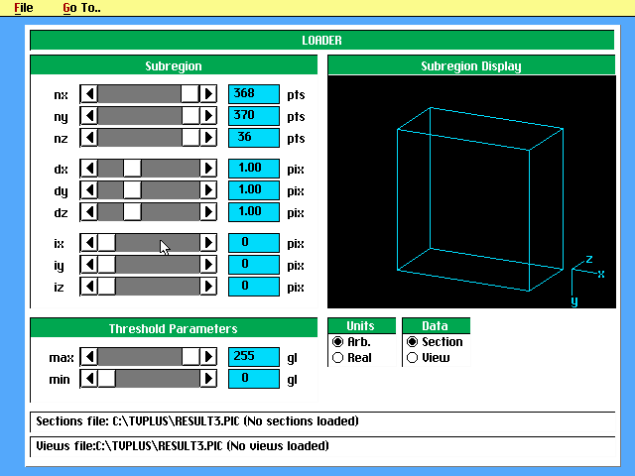The image size is (635, 476).
Task: Click the ny slider thumb
Action: point(190,116)
